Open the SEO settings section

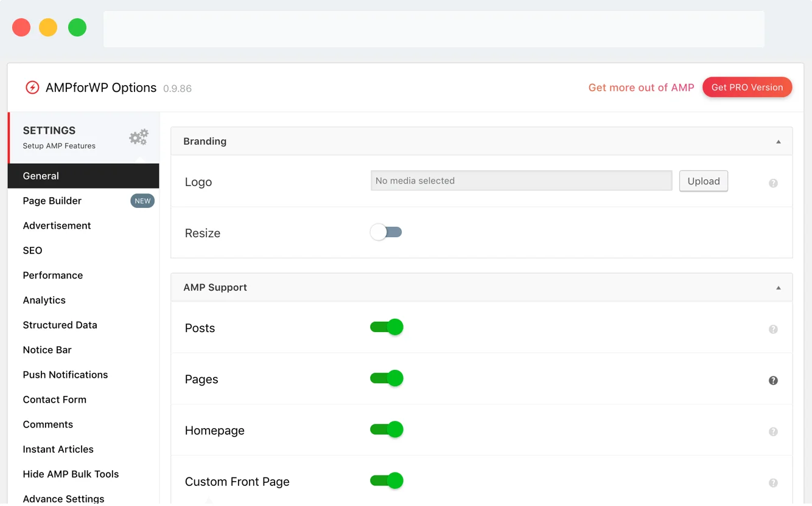pyautogui.click(x=32, y=250)
